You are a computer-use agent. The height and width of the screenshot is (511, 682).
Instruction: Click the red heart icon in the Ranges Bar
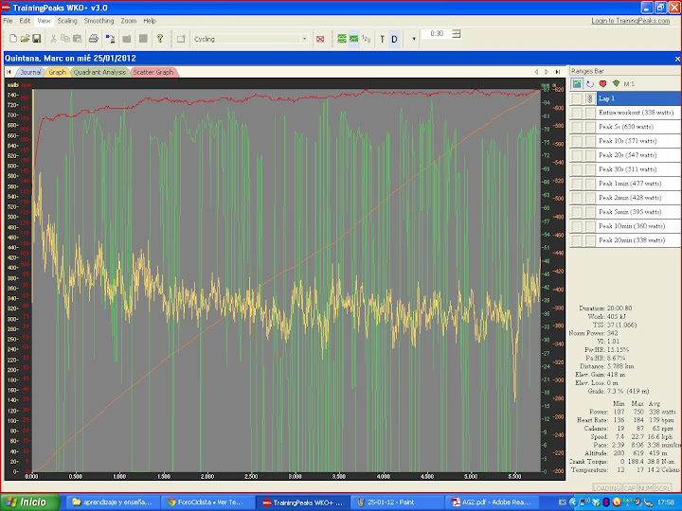click(602, 84)
